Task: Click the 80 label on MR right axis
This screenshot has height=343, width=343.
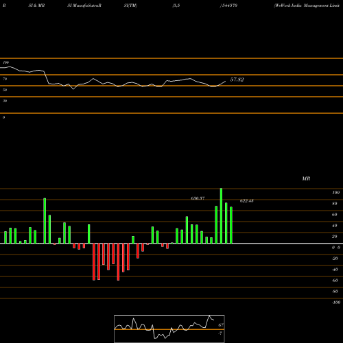Action: coord(335,204)
